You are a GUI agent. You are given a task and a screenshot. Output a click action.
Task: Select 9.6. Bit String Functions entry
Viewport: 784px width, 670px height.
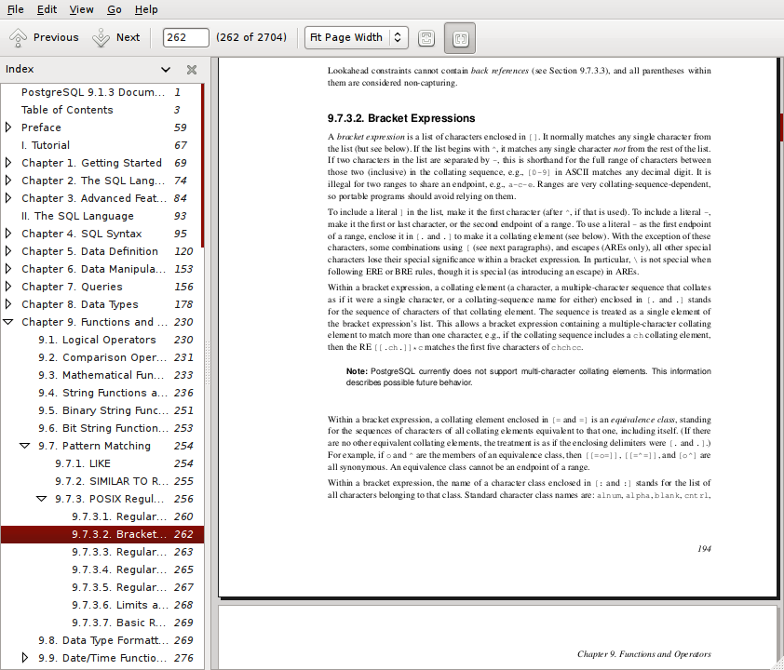click(102, 428)
